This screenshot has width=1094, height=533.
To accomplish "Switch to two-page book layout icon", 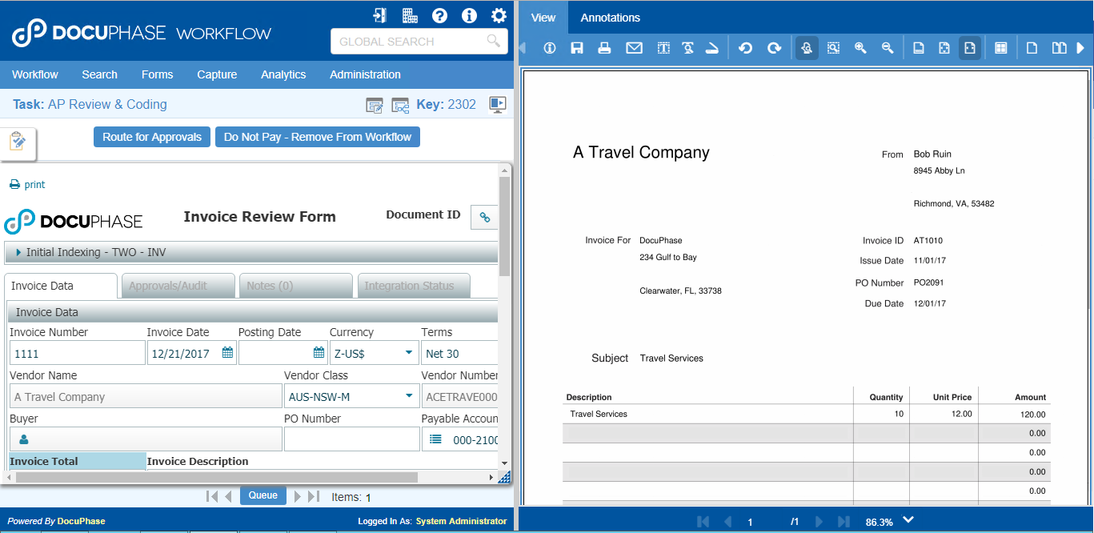I will (1059, 48).
